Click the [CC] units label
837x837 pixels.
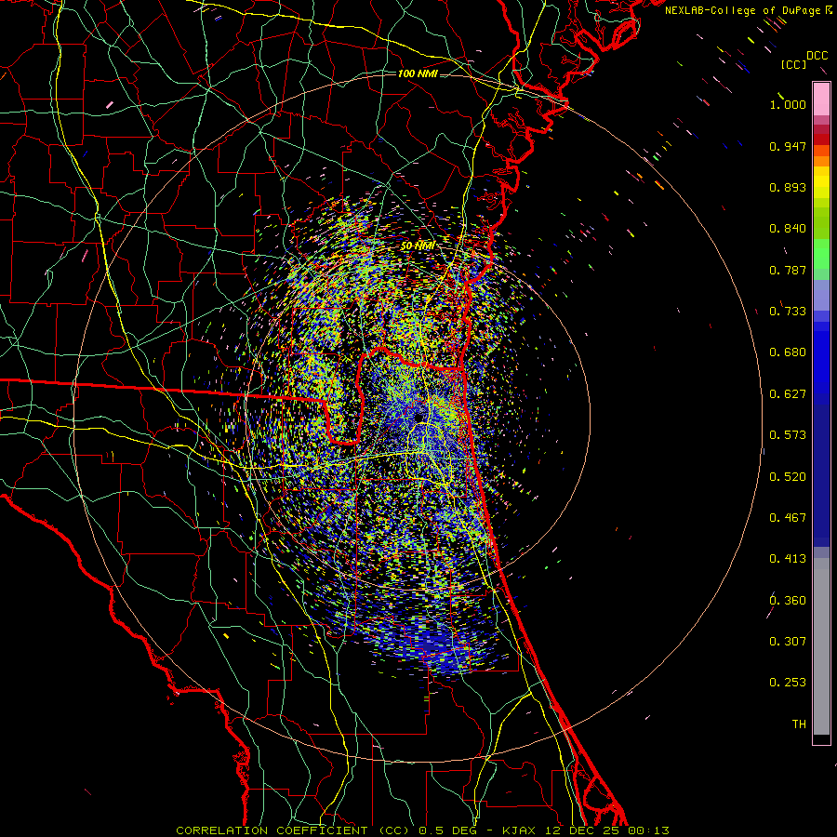(793, 64)
